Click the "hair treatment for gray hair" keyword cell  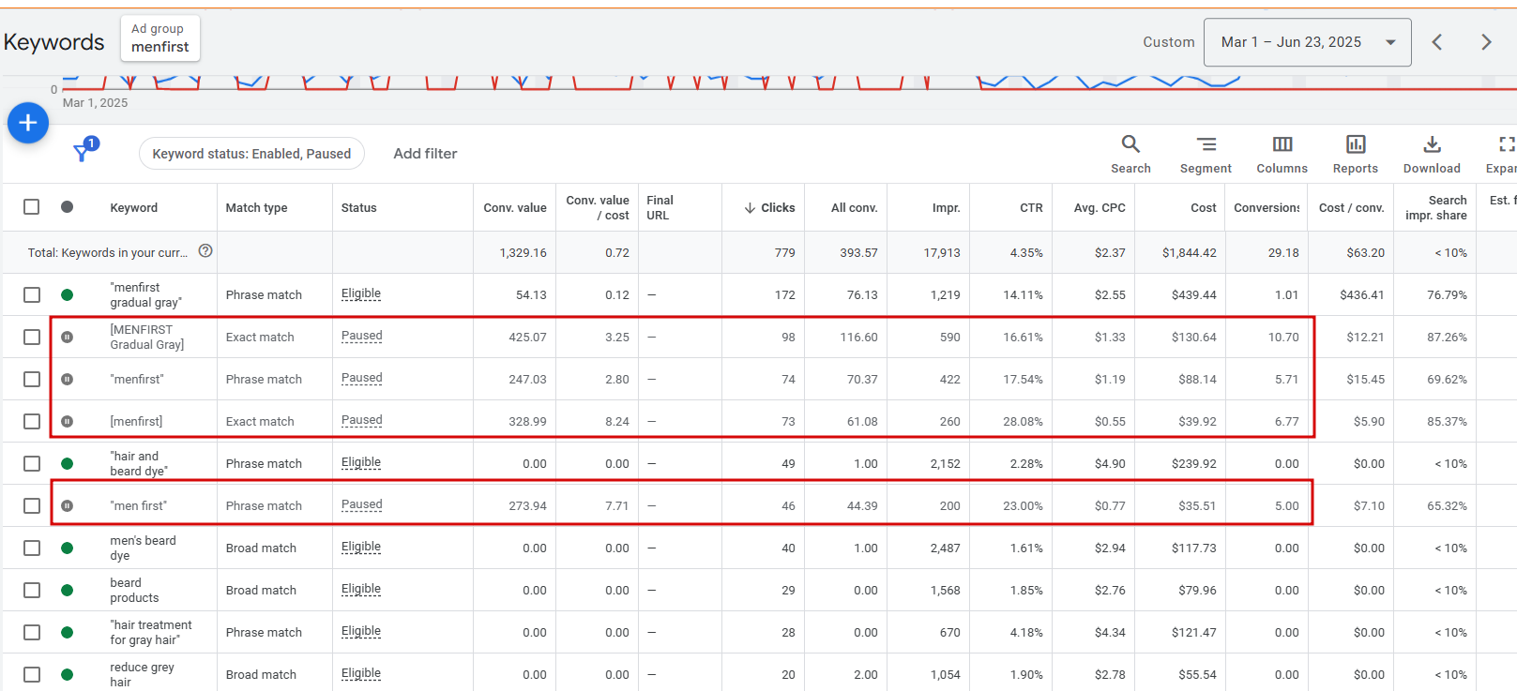[151, 632]
